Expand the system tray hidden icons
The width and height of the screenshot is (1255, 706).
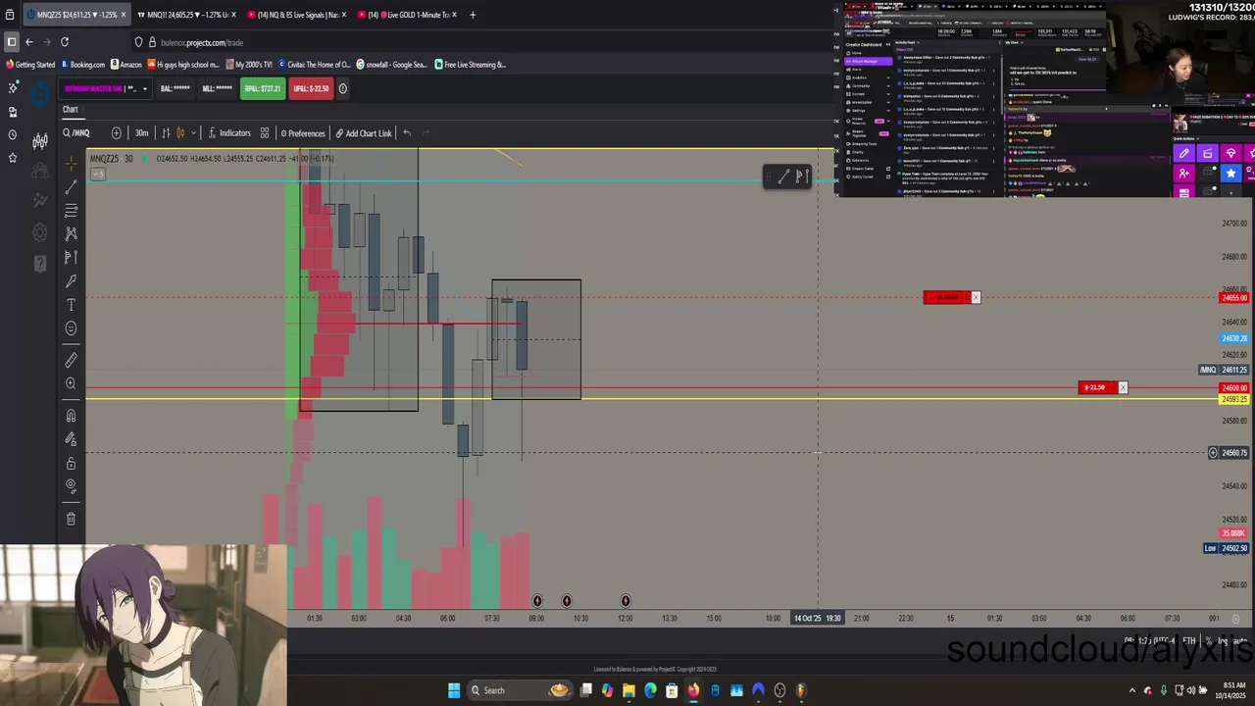pyautogui.click(x=1132, y=690)
